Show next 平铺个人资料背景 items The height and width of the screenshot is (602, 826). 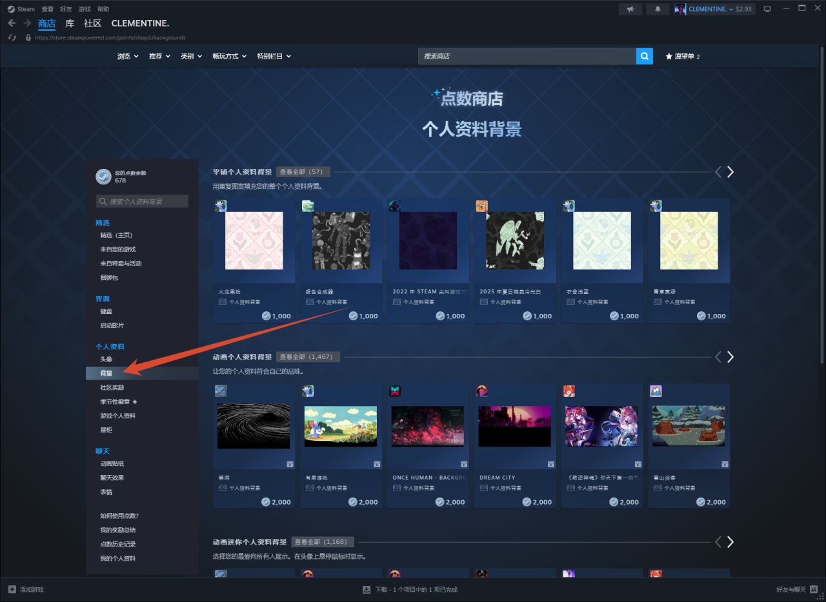(730, 171)
